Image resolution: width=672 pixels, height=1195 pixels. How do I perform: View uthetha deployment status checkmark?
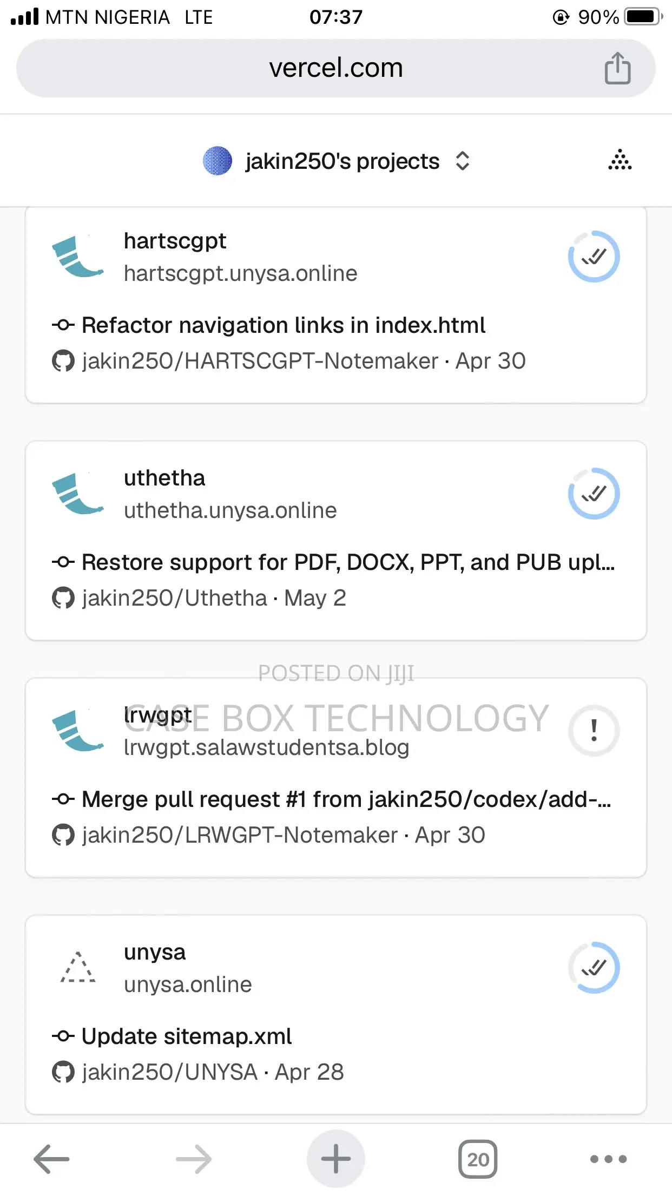(x=594, y=494)
